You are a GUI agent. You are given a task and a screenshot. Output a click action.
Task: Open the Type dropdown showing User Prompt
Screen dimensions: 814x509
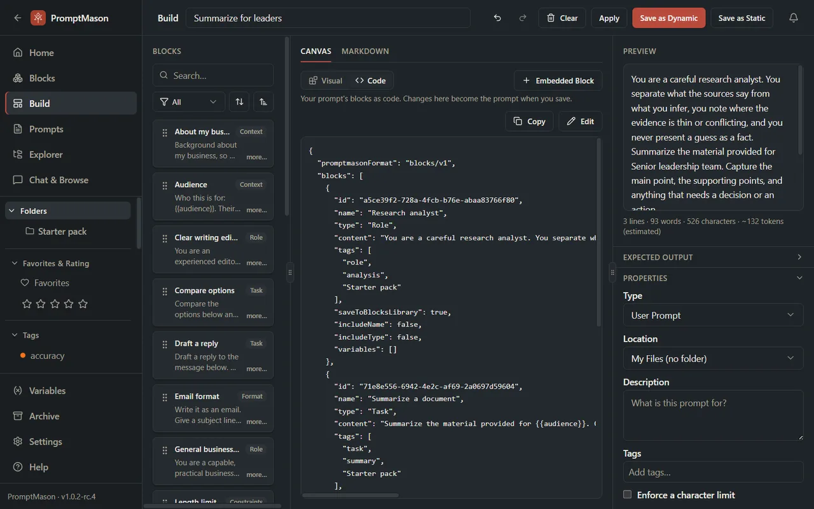[713, 315]
